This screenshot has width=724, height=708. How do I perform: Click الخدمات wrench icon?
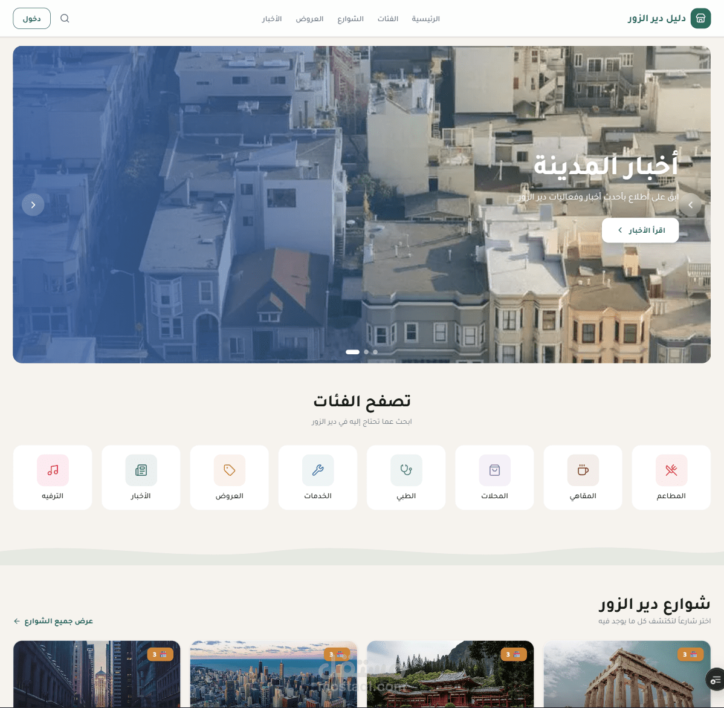click(x=318, y=470)
